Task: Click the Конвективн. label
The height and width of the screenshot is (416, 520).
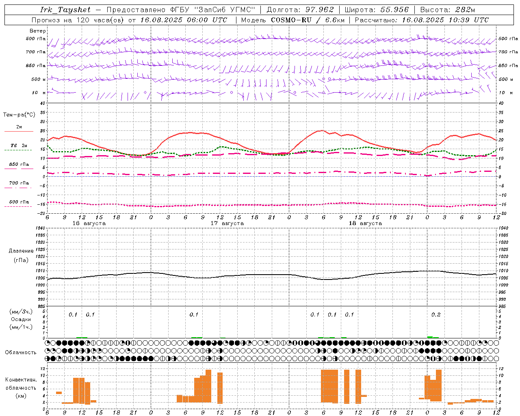Action: 21,379
